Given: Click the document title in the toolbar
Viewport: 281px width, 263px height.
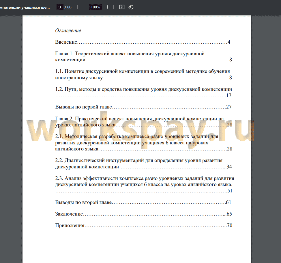Looking at the screenshot, I should coord(25,7).
